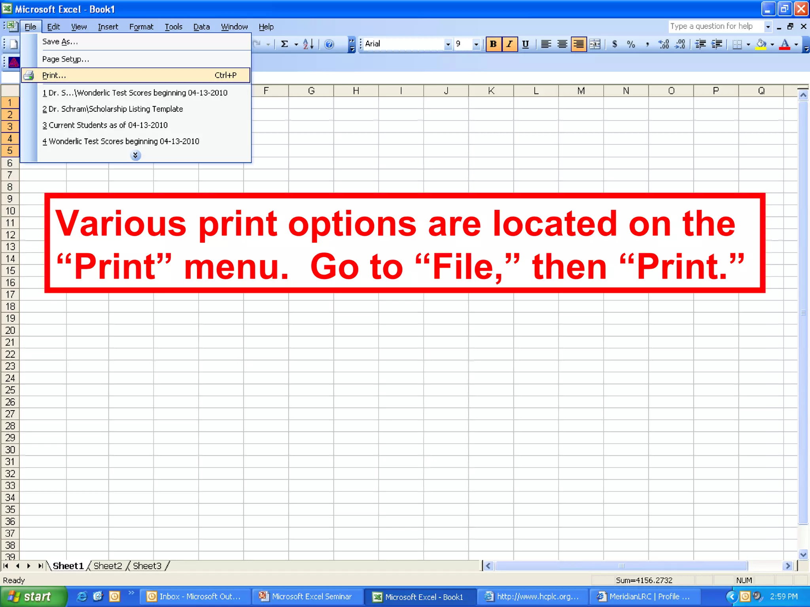Open the Borders dropdown arrow
This screenshot has height=607, width=810.
click(x=748, y=44)
